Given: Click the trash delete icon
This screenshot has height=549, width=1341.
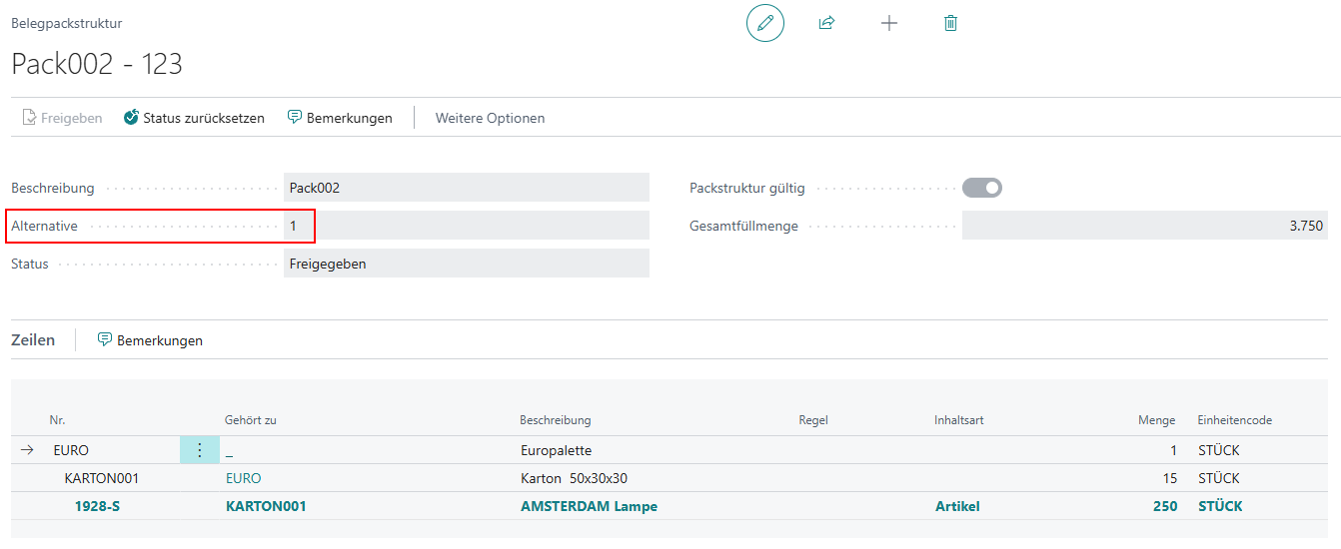Looking at the screenshot, I should (950, 23).
